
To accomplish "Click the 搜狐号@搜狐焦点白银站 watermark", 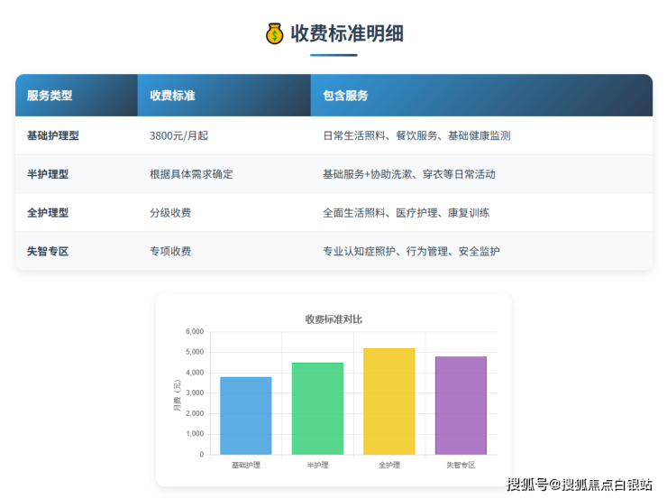I will 579,485.
